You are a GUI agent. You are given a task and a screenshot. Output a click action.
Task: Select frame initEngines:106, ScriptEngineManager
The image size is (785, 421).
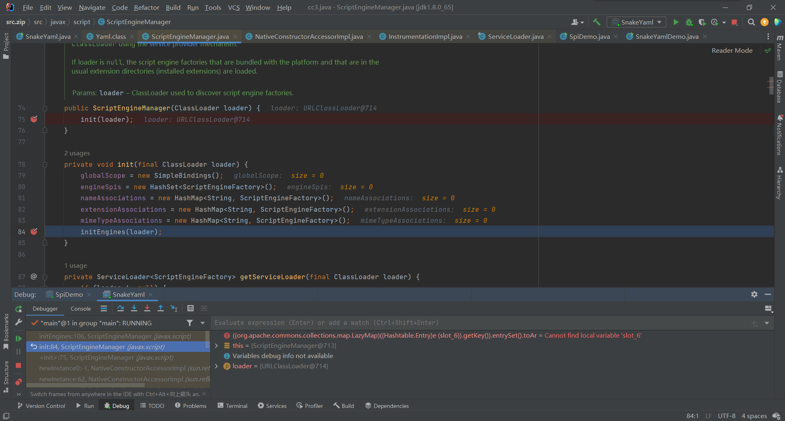pyautogui.click(x=115, y=336)
